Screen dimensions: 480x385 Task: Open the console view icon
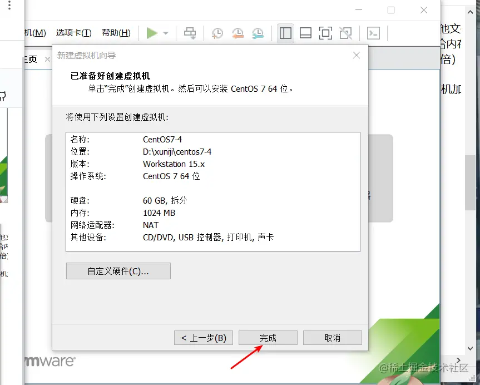click(x=373, y=33)
